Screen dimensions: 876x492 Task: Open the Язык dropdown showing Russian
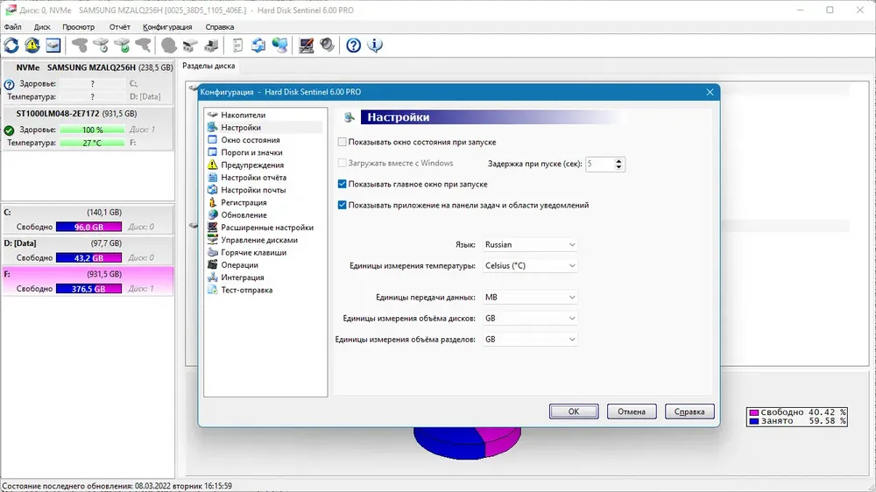pyautogui.click(x=530, y=244)
